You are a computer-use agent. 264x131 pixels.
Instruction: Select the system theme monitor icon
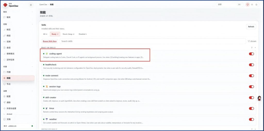(x=247, y=5)
